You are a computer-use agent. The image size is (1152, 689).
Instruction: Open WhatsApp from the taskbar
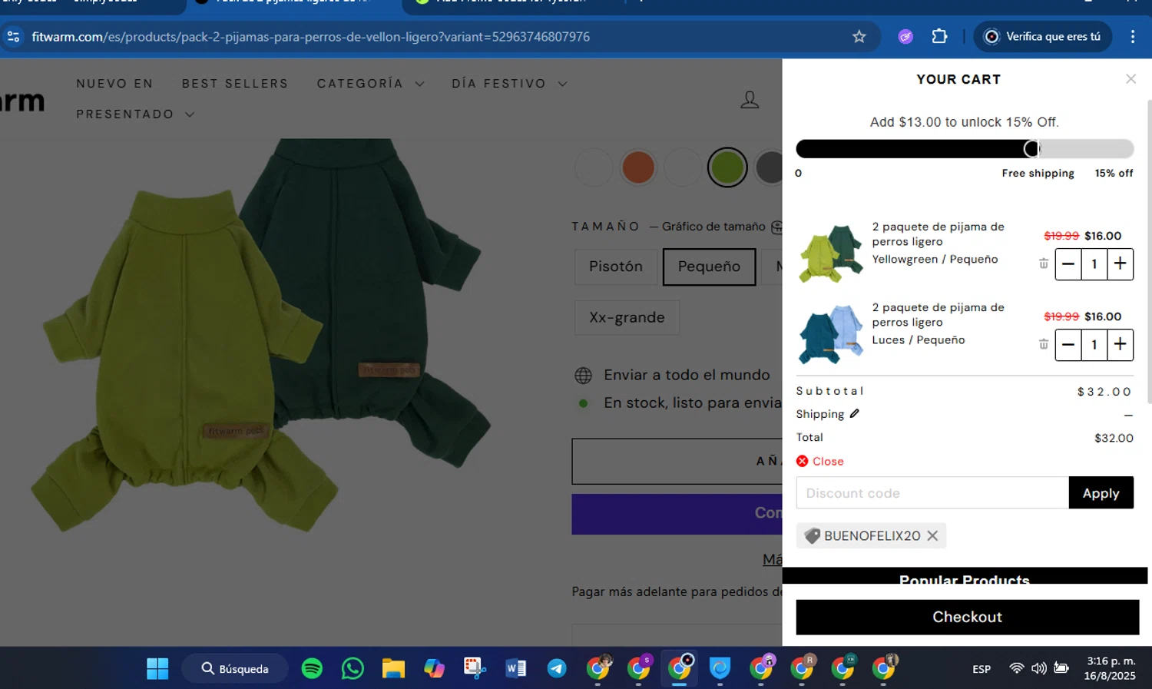pyautogui.click(x=353, y=668)
